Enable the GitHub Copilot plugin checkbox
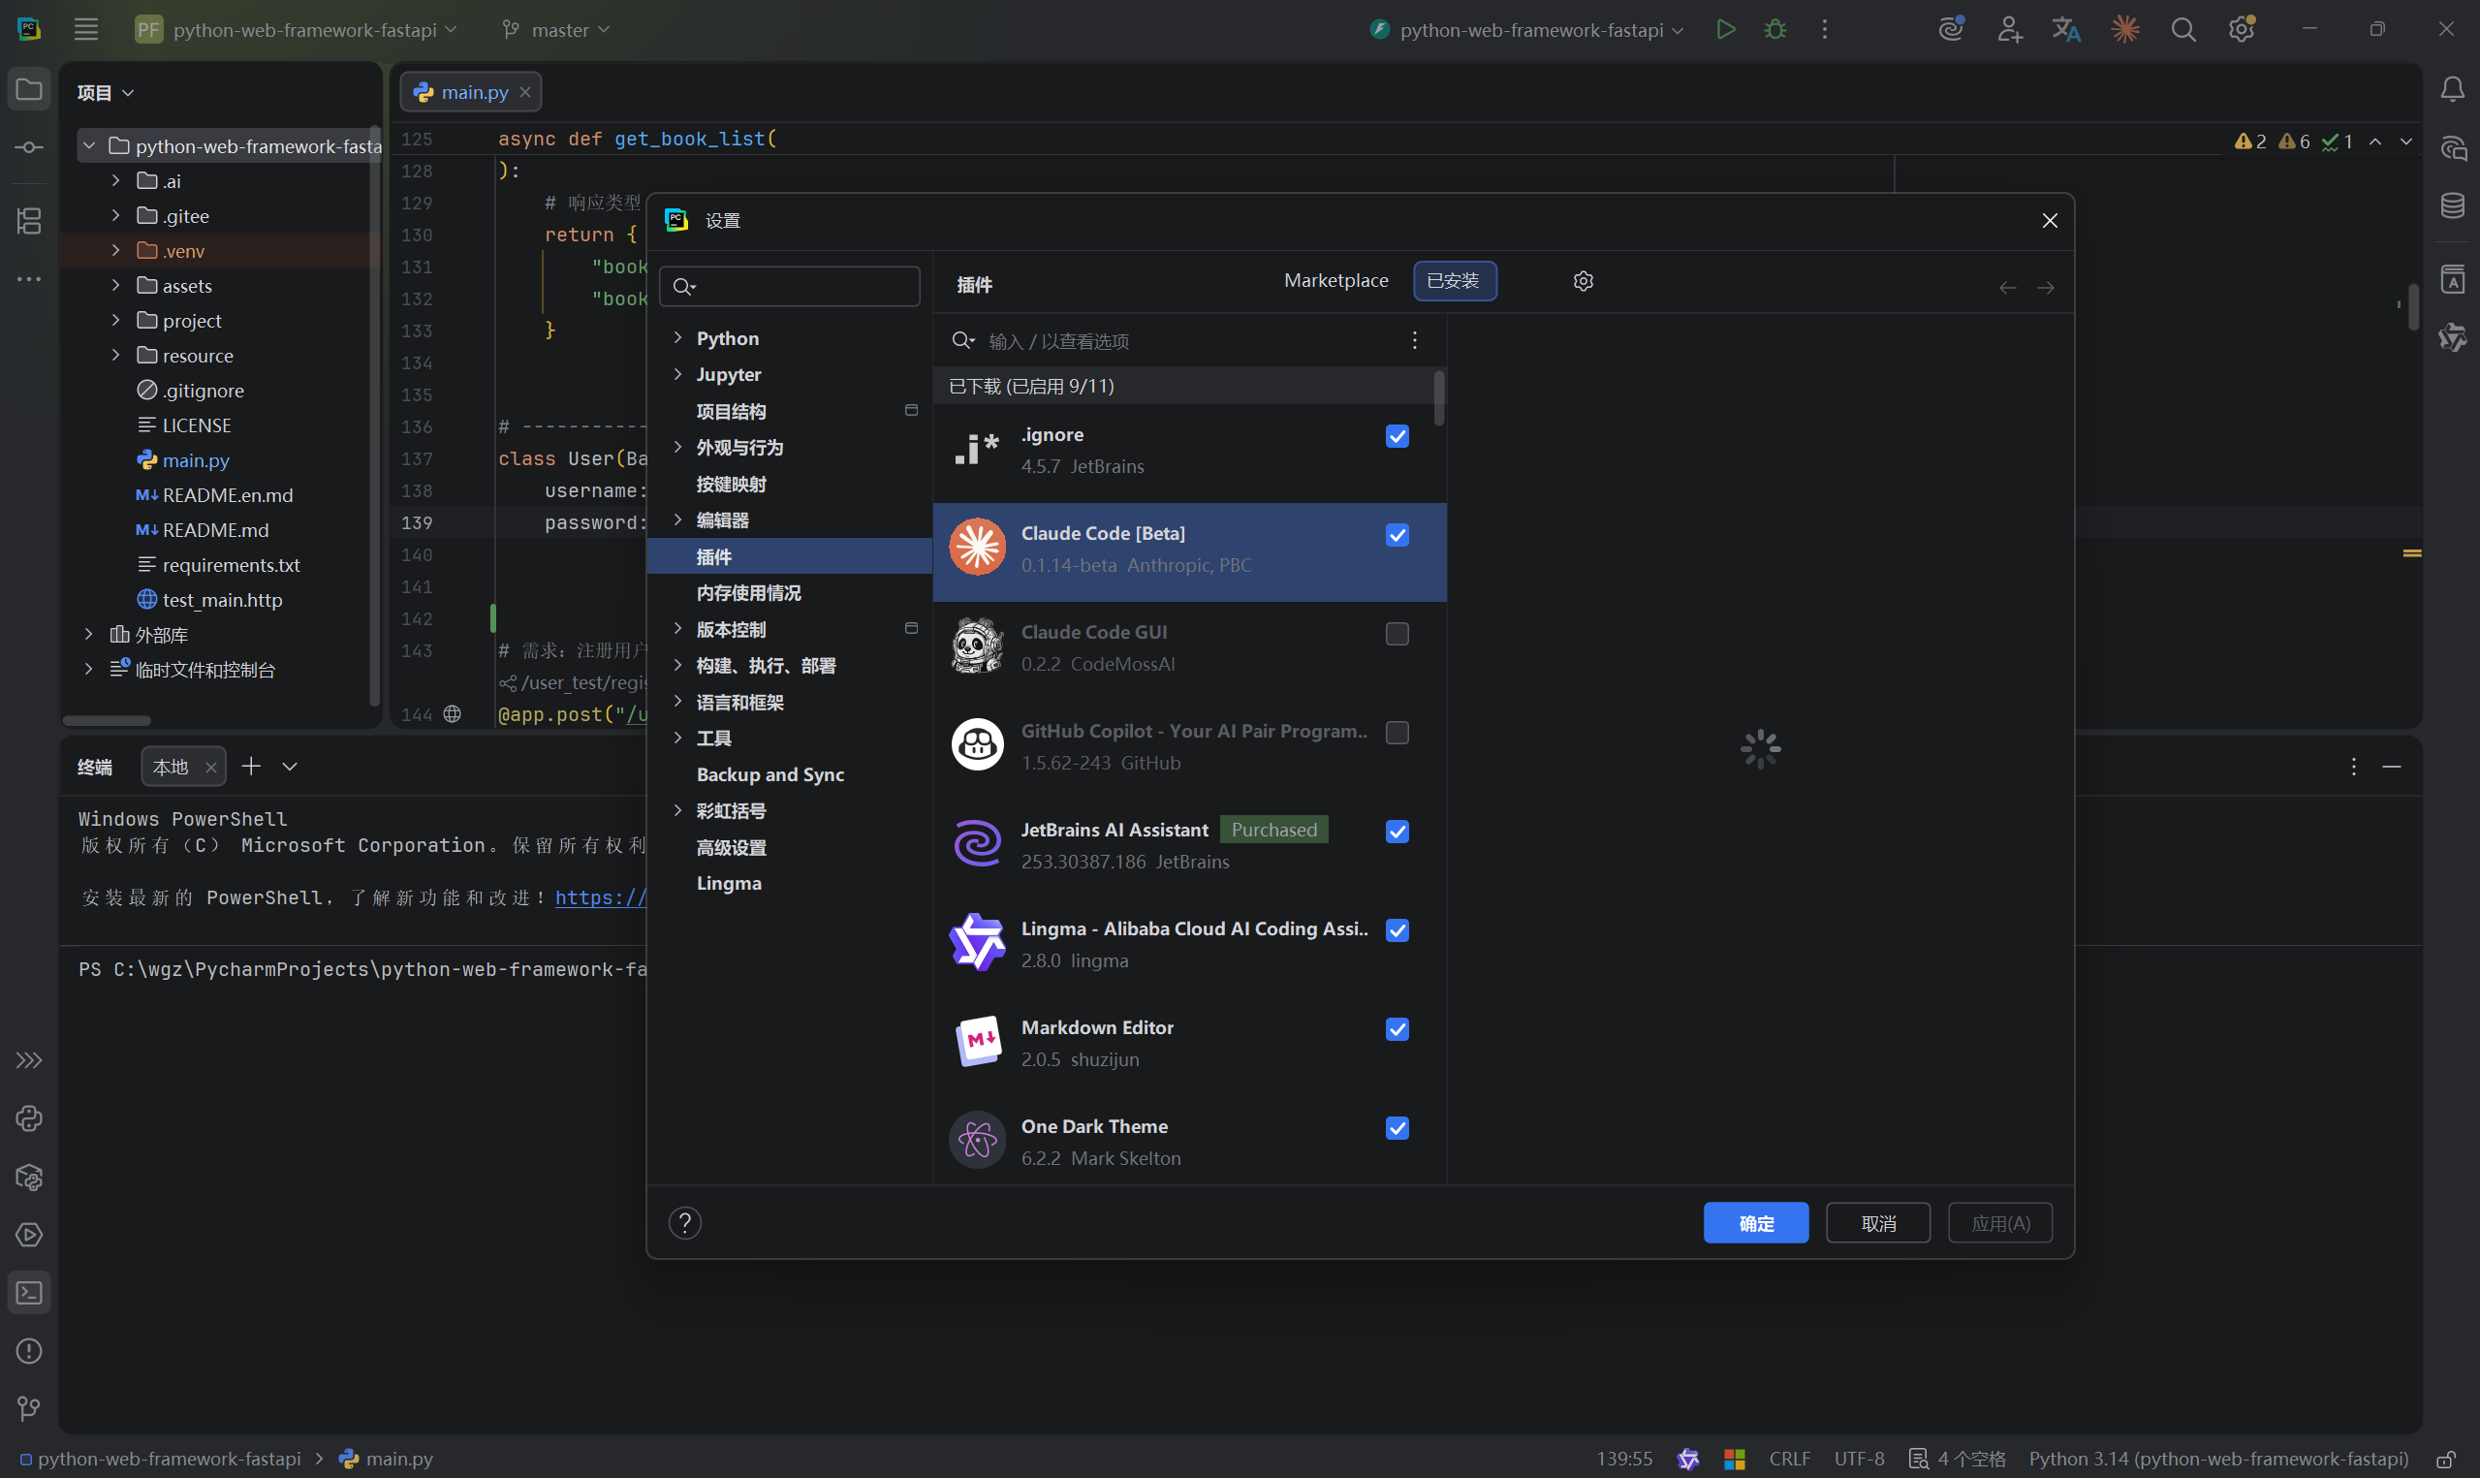 [1397, 732]
